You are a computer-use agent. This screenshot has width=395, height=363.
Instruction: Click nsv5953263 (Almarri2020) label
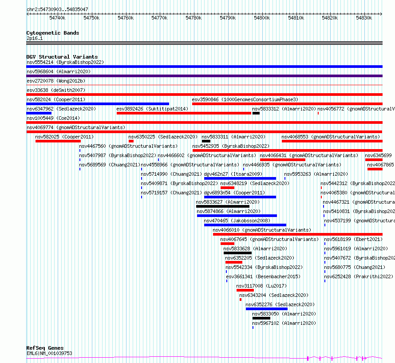316,174
